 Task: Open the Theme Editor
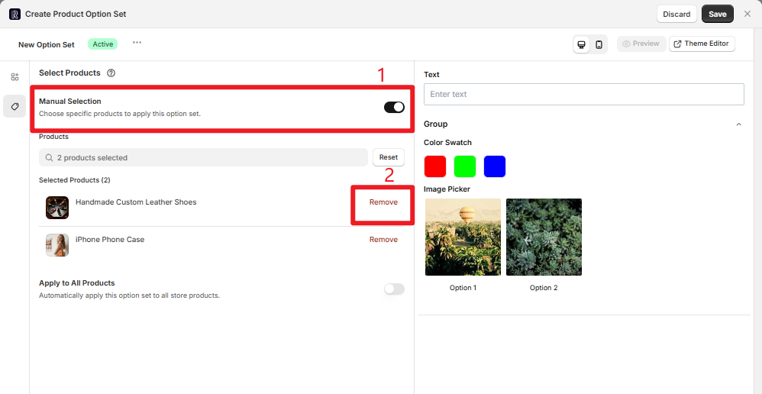(x=702, y=44)
